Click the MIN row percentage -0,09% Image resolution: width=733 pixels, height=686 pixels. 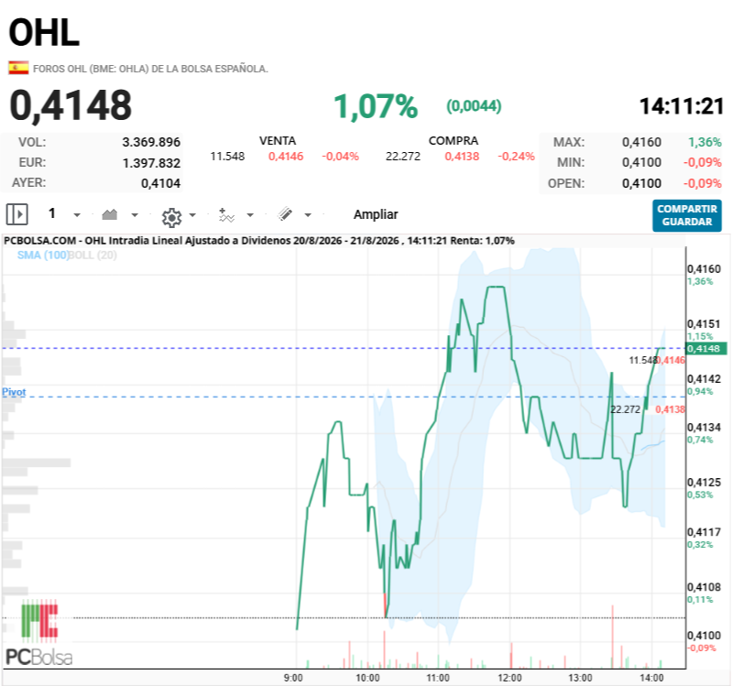(702, 163)
